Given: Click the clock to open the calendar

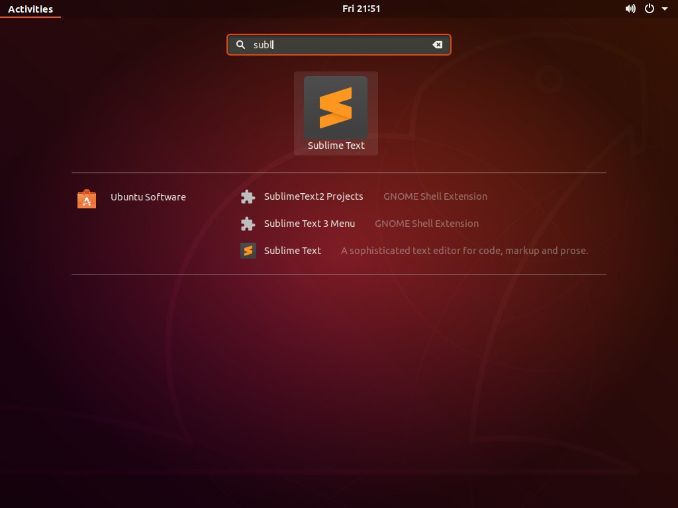Looking at the screenshot, I should (x=362, y=9).
